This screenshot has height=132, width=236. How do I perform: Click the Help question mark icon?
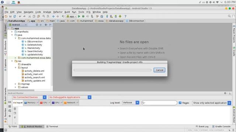tap(125, 16)
